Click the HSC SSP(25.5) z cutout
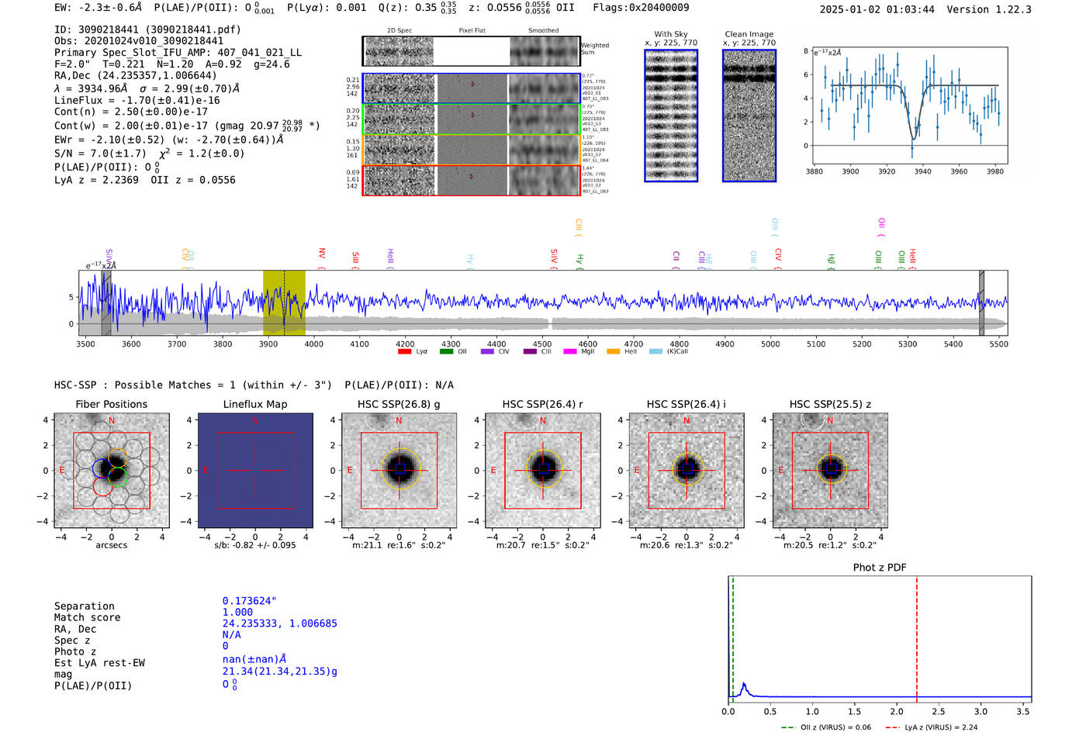The image size is (1086, 739). pos(831,471)
